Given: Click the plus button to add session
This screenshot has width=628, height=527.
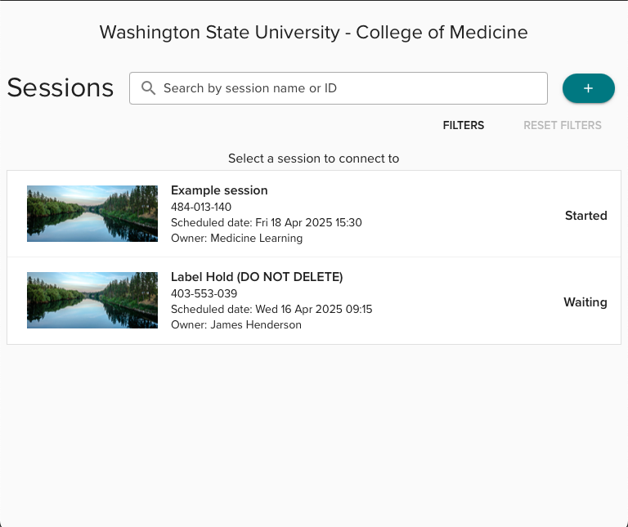Looking at the screenshot, I should 589,88.
